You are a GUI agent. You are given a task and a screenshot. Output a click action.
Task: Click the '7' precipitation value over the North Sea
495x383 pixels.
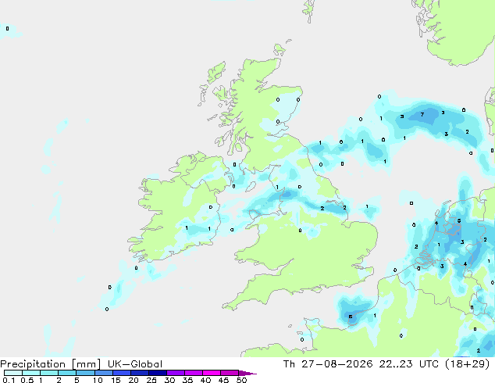[x=422, y=114]
